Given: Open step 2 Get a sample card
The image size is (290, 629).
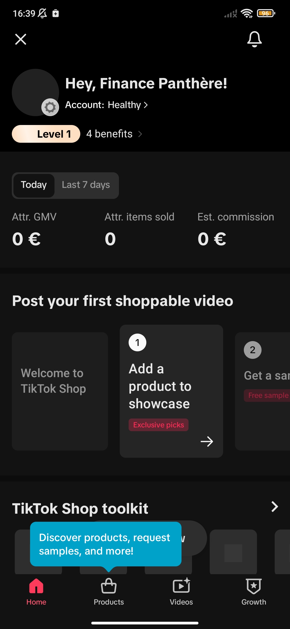Looking at the screenshot, I should point(262,391).
